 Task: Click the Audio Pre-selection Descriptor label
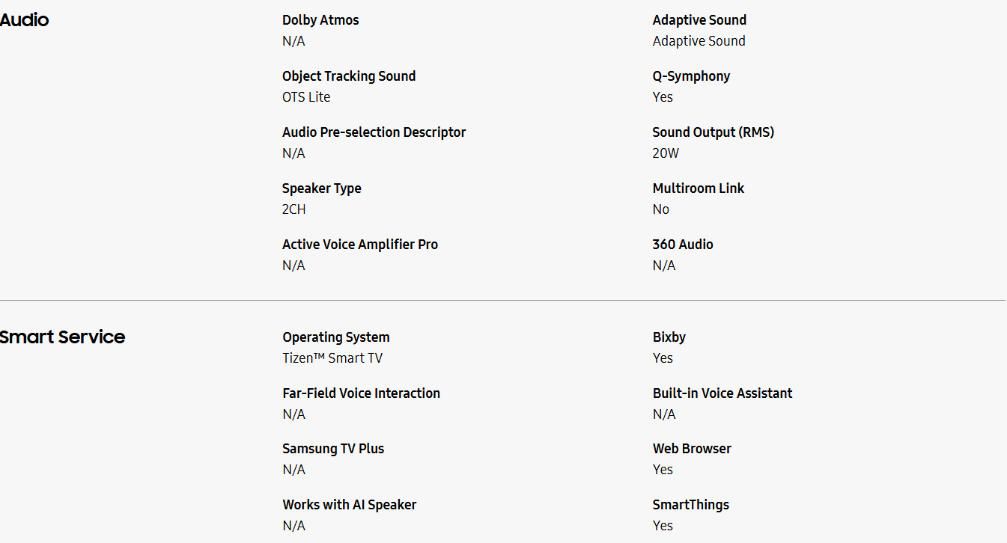pos(374,132)
